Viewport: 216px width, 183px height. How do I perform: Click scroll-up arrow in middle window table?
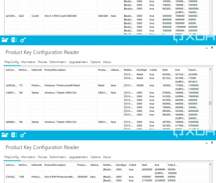(210, 69)
